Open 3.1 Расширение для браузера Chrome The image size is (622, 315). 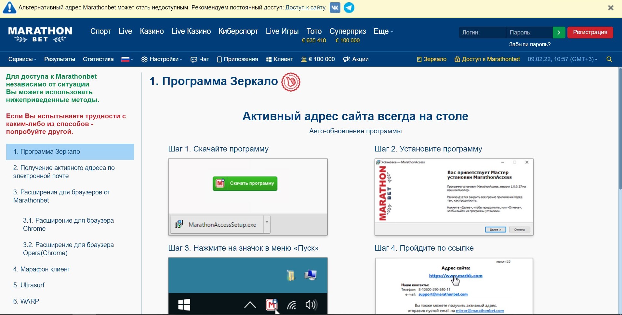click(68, 224)
